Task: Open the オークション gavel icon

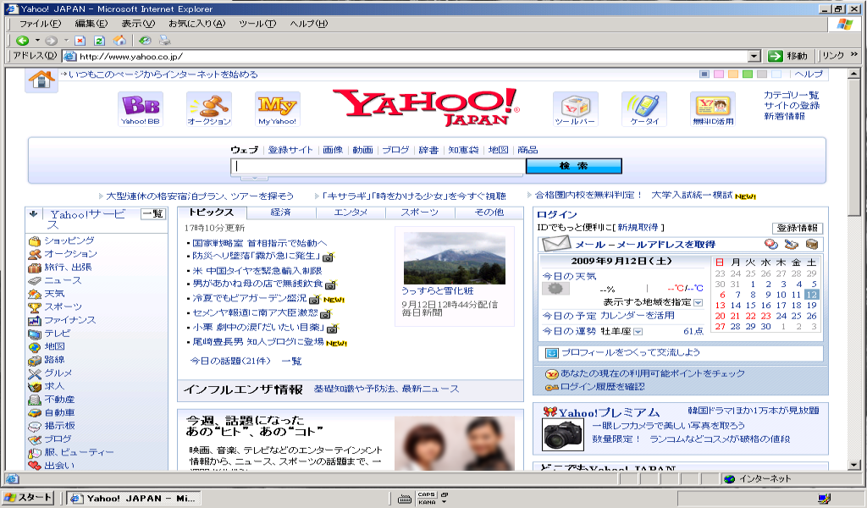Action: click(x=209, y=109)
